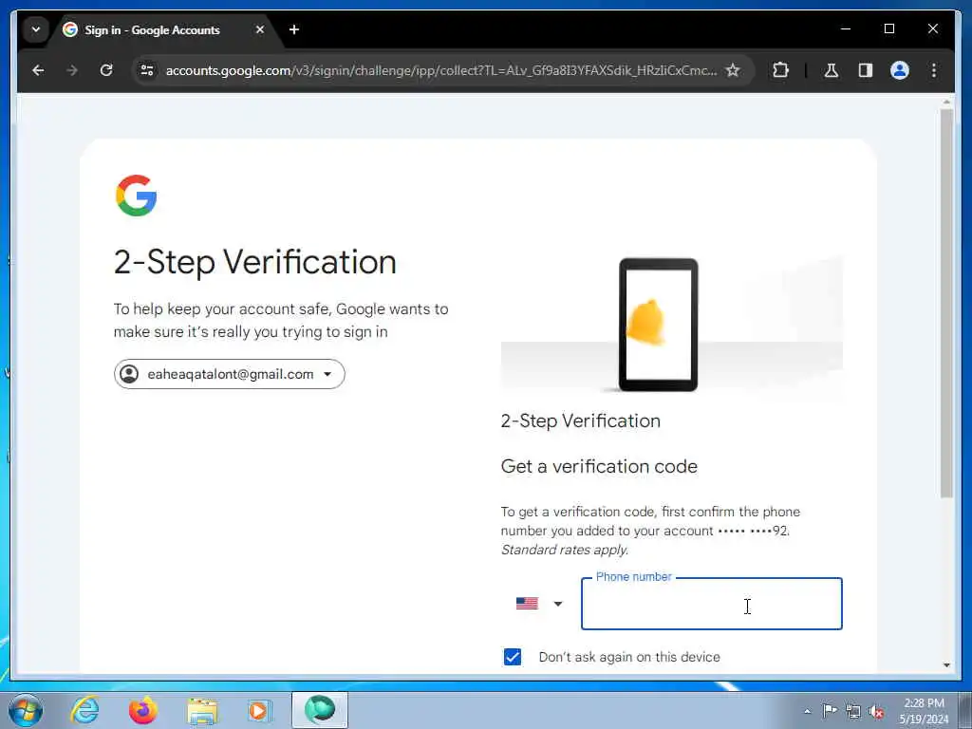Click the '2-Step Verification' main heading
The height and width of the screenshot is (729, 972).
(254, 262)
